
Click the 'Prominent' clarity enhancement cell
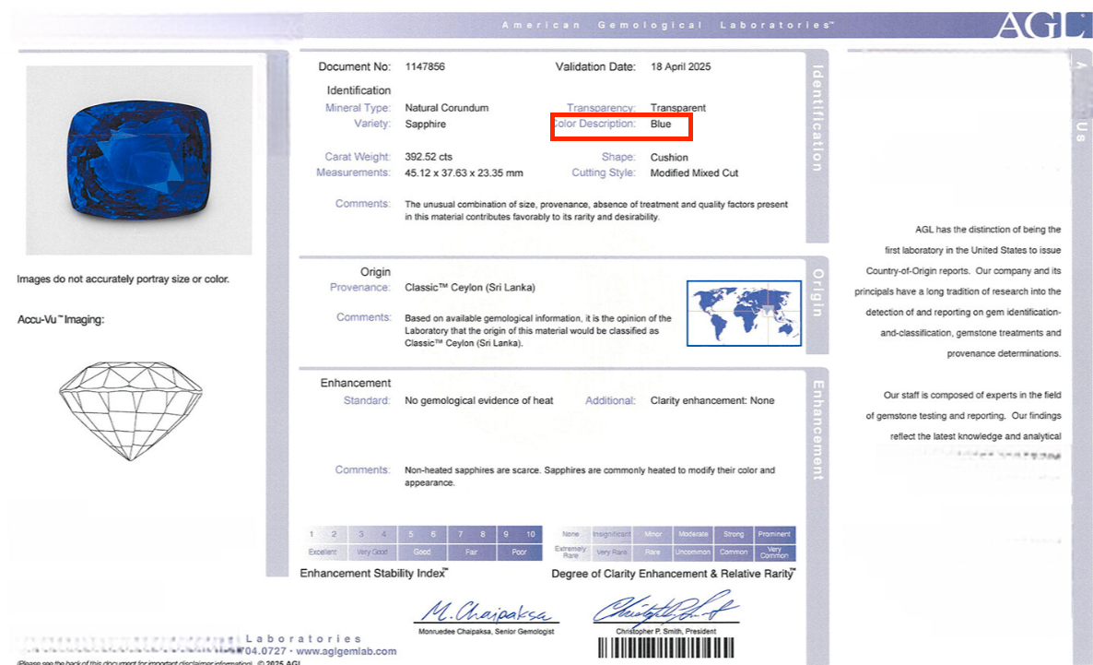[774, 535]
